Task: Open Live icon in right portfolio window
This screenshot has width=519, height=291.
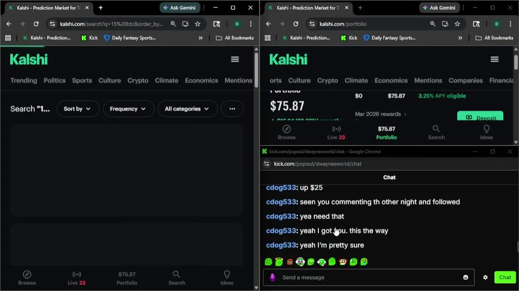Action: click(336, 129)
